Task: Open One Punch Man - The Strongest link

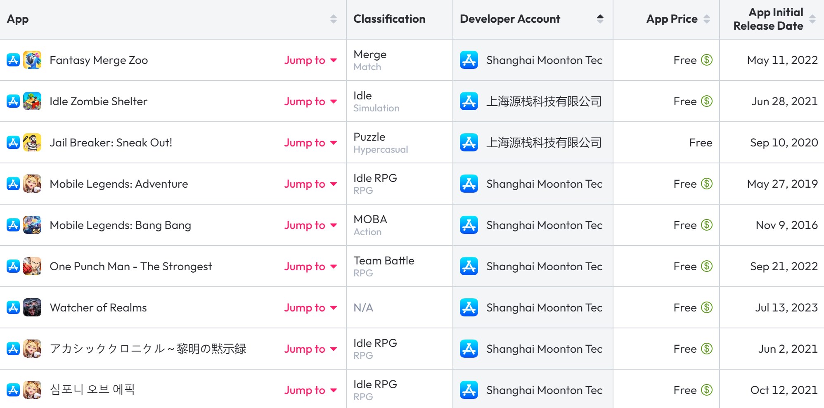Action: [131, 266]
